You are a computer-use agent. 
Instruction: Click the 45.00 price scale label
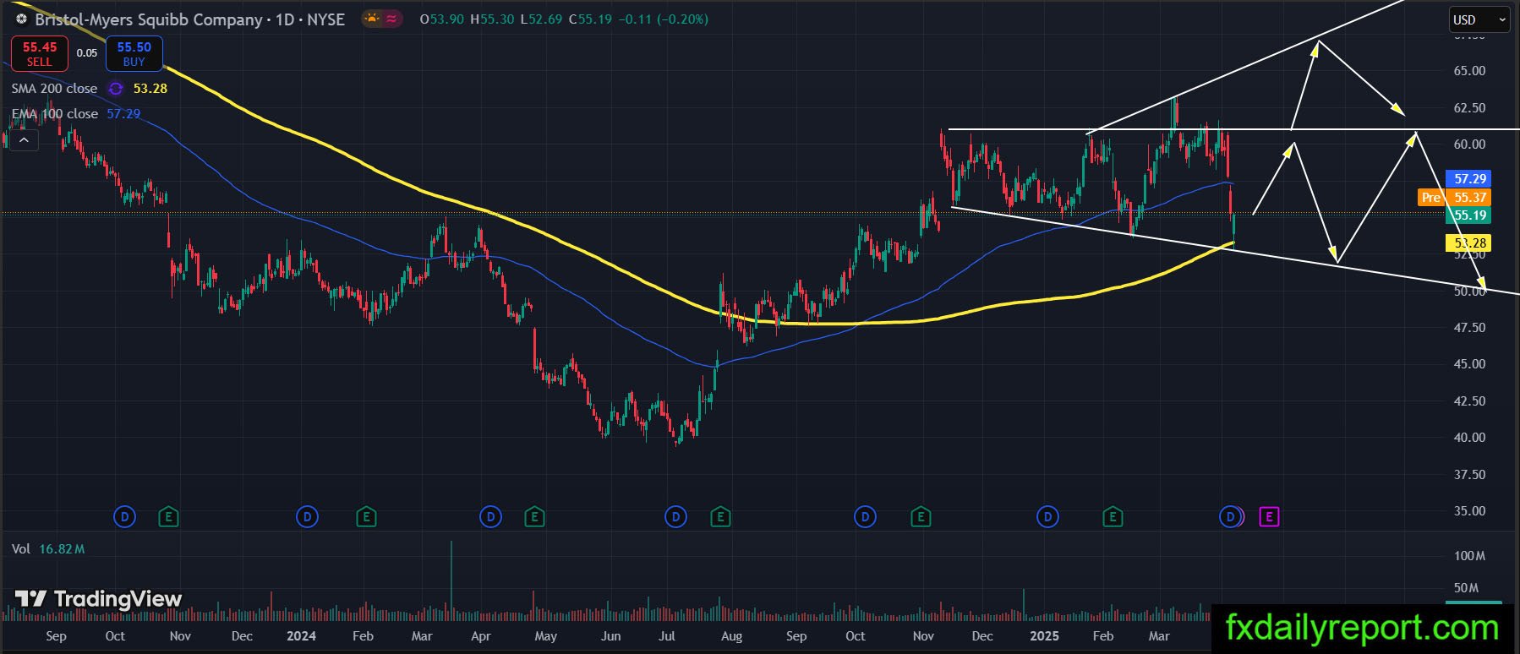coord(1469,364)
